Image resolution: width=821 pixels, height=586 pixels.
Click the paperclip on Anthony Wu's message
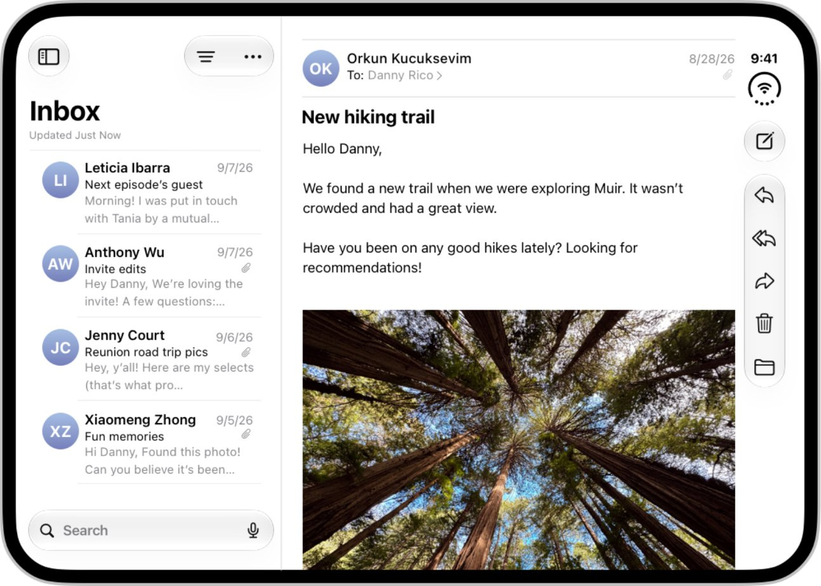[246, 268]
